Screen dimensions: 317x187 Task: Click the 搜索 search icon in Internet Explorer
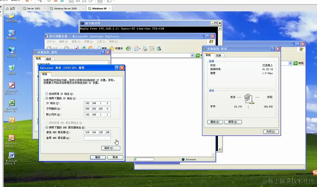pyautogui.click(x=102, y=48)
